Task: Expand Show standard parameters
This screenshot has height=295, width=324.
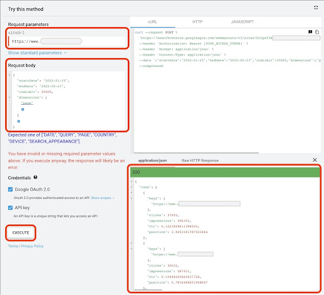Action: tap(37, 53)
